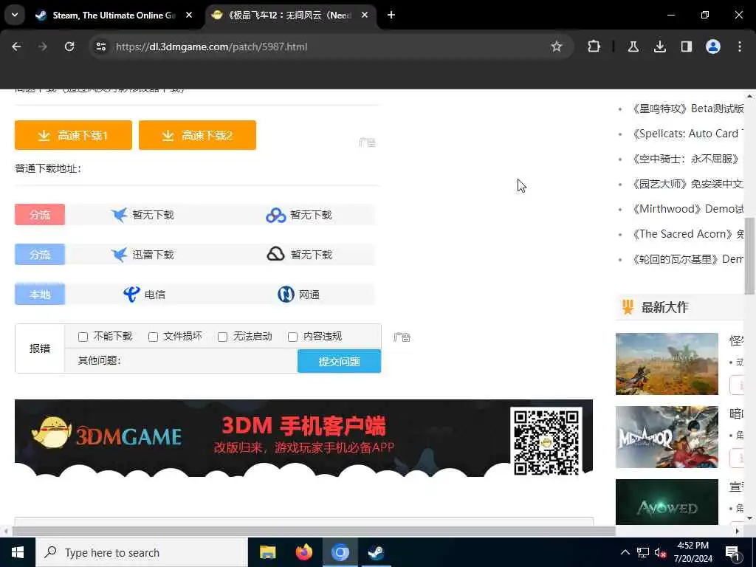
Task: Check the 不能下载 checkbox
Action: pos(83,337)
